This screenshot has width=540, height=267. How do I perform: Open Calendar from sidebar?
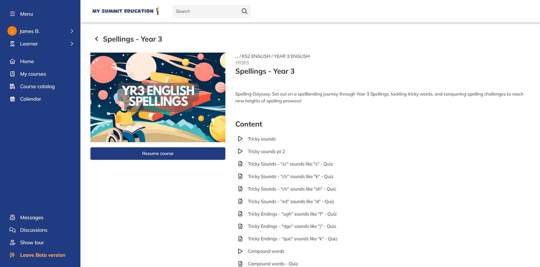click(31, 99)
